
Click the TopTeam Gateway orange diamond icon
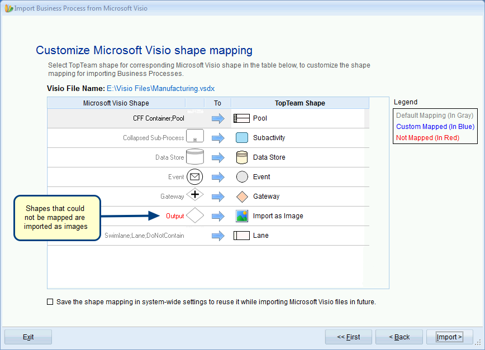point(242,196)
